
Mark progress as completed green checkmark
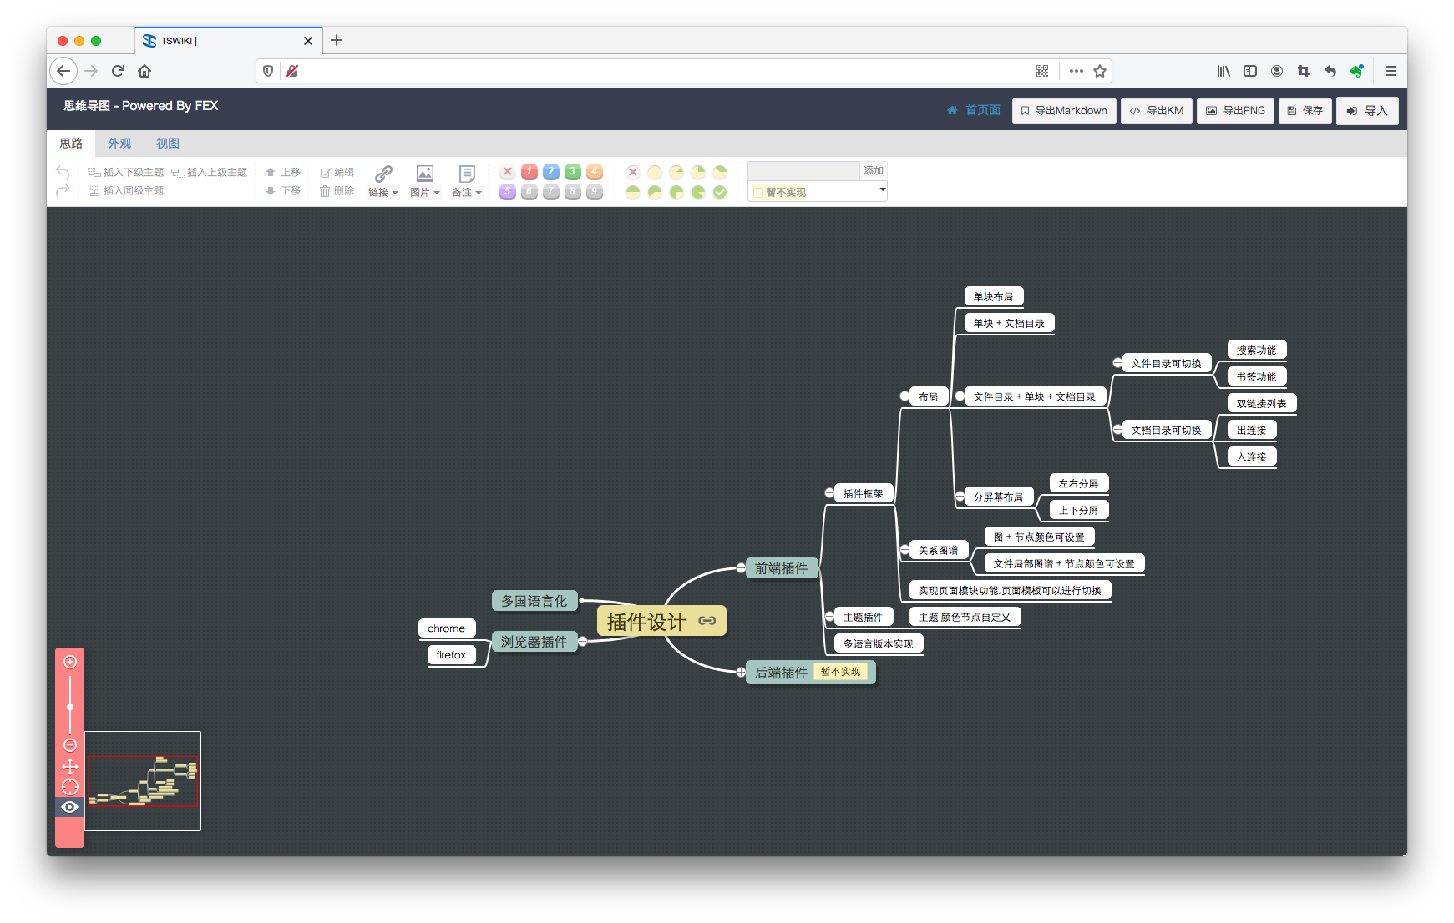coord(720,192)
